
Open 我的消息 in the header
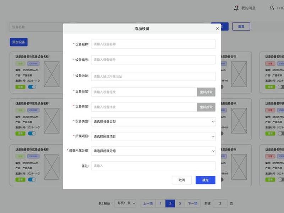coord(248,8)
